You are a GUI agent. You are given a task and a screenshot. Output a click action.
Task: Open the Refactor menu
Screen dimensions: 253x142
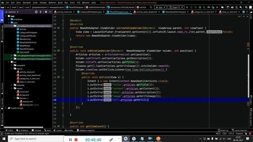(x=52, y=3)
